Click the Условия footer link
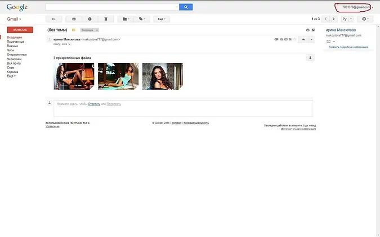The width and height of the screenshot is (380, 237). pyautogui.click(x=176, y=123)
